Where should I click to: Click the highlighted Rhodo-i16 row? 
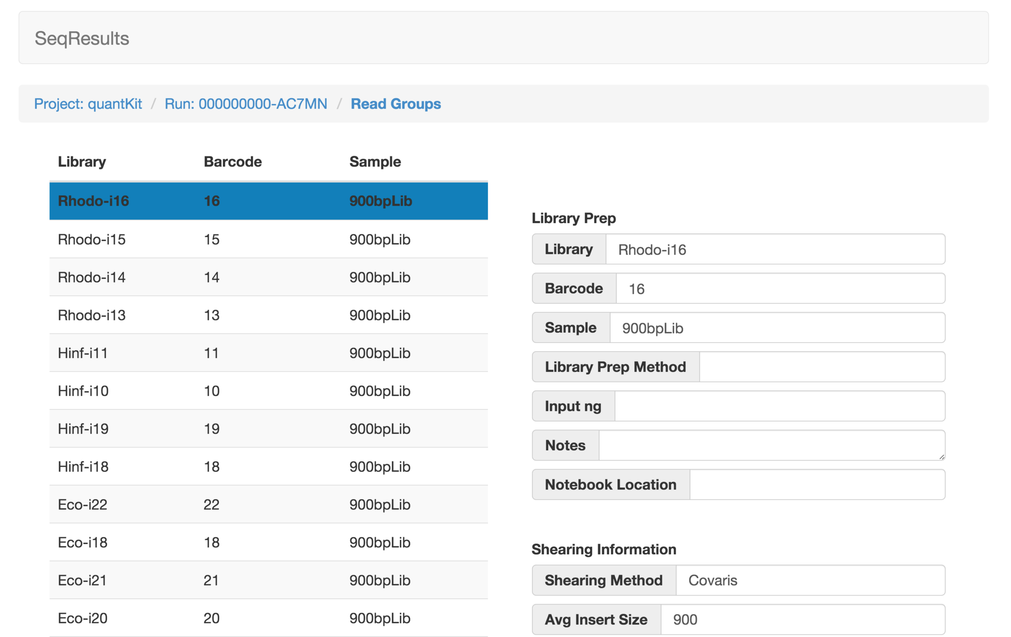click(268, 201)
